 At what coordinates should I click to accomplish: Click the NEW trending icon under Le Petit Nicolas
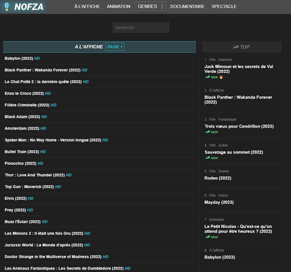coord(208,237)
